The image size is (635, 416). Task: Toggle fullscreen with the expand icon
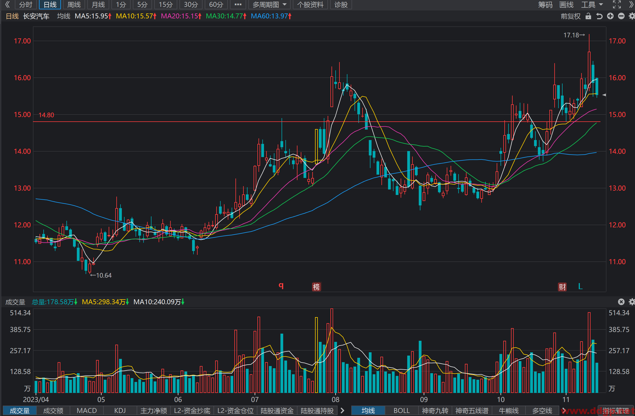[x=617, y=4]
